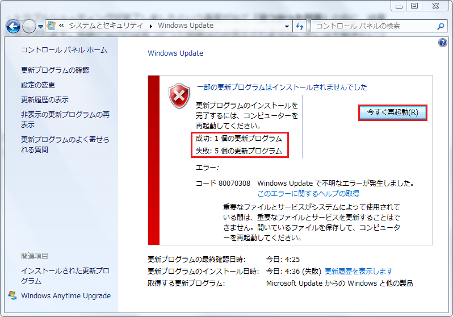This screenshot has height=317, width=453.
Task: Open the address bar history dropdown
Action: (x=287, y=26)
